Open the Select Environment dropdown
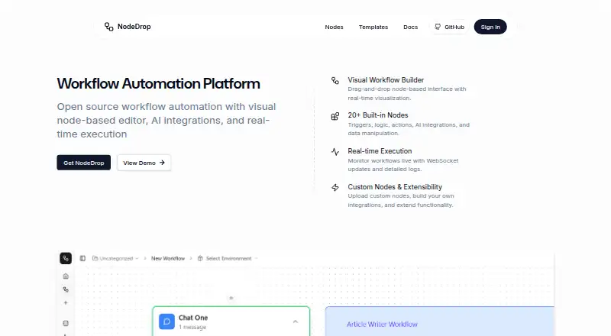 tap(228, 258)
